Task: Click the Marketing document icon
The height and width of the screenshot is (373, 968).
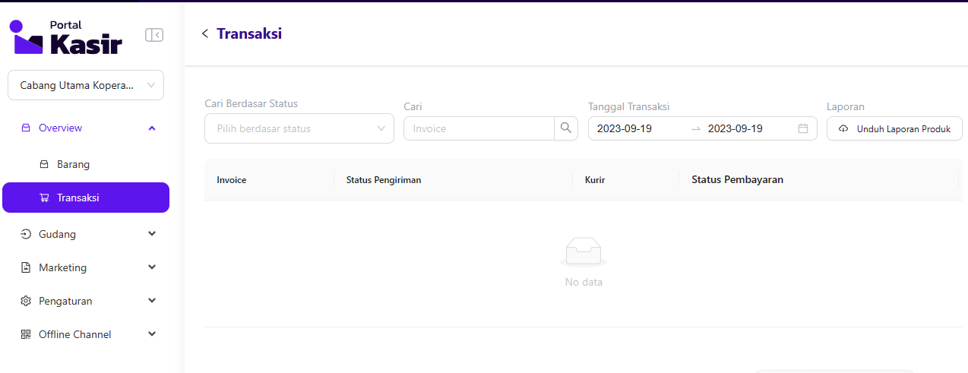Action: click(x=26, y=267)
